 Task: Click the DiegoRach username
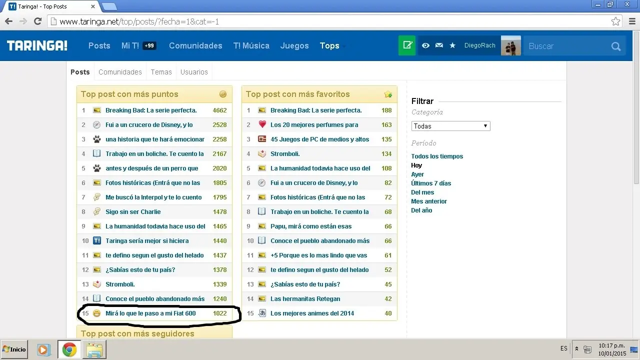479,45
